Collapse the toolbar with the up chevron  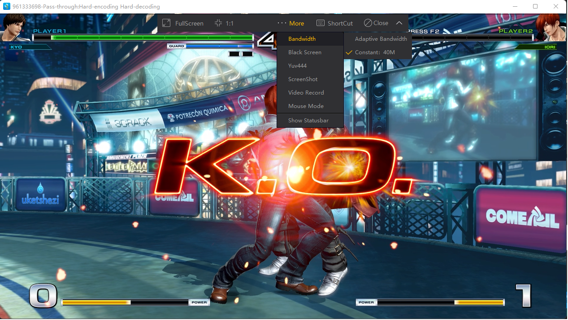click(399, 23)
